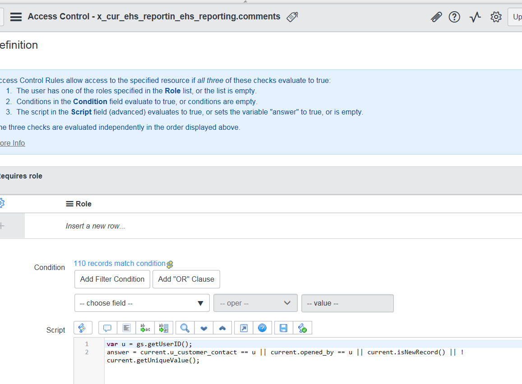Screen dimensions: 522x384
Task: Run the script syntax checker
Action: 303,328
